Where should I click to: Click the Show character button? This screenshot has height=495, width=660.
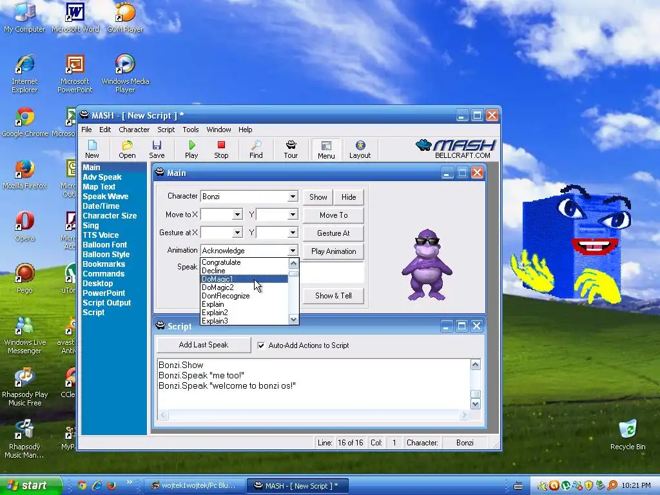click(318, 197)
